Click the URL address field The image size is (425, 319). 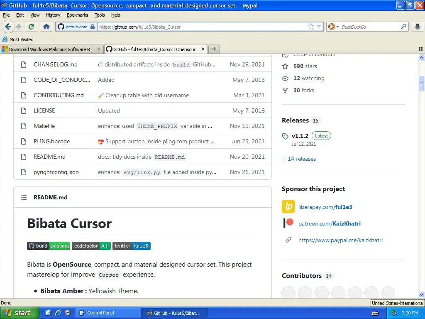coord(202,27)
